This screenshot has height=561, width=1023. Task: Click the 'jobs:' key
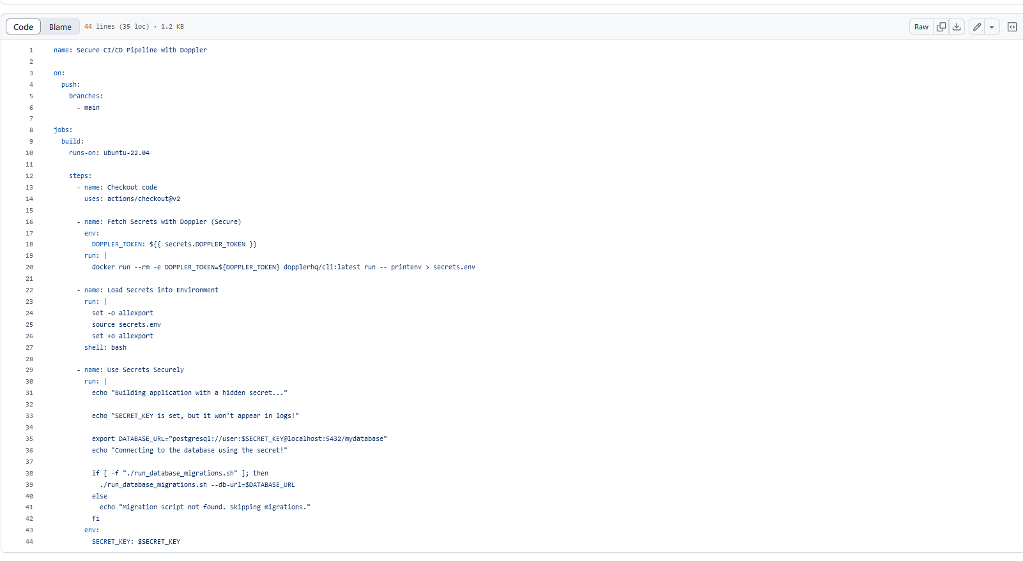(x=63, y=130)
